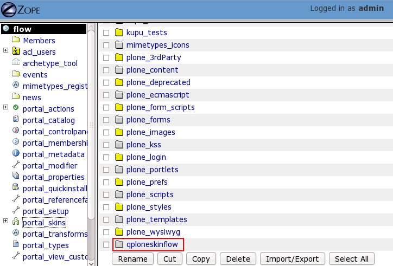Click the portal_setup tool icon

(16, 210)
